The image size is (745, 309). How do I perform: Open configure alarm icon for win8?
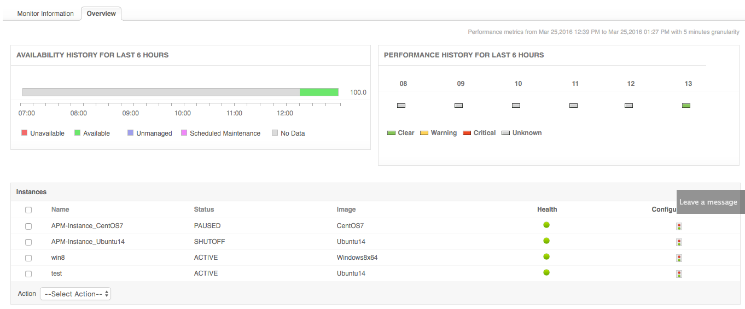679,258
